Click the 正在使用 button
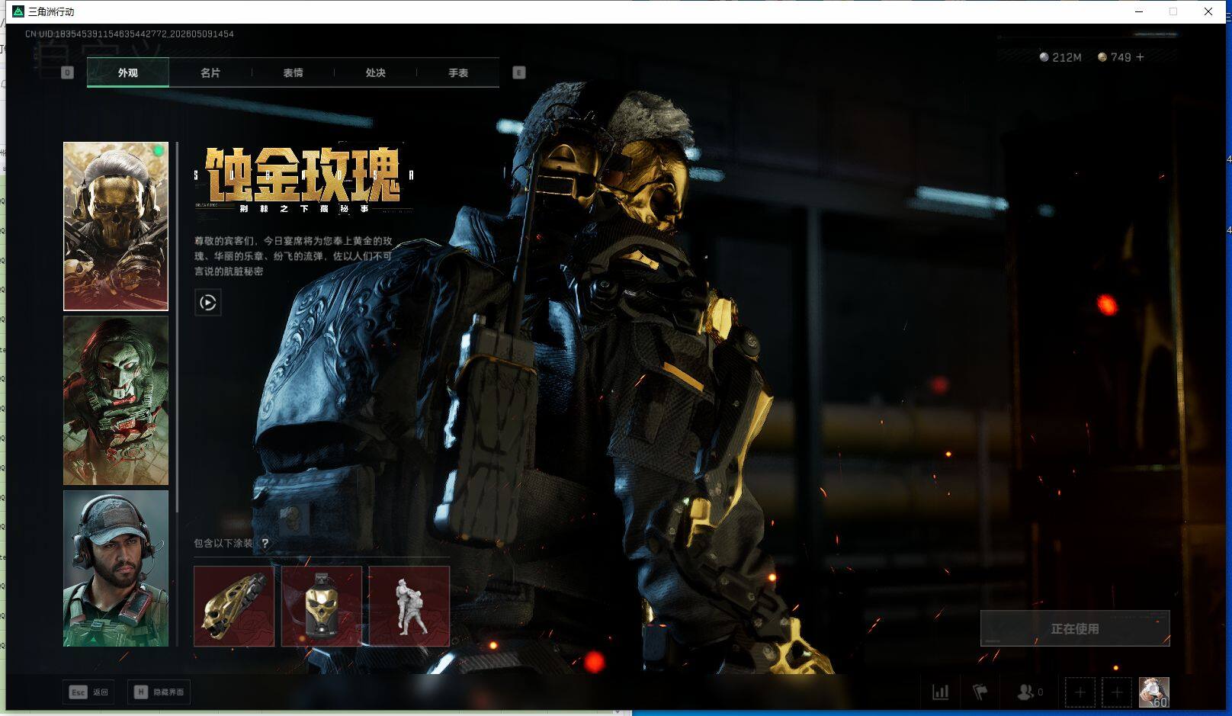The height and width of the screenshot is (716, 1232). [x=1075, y=628]
